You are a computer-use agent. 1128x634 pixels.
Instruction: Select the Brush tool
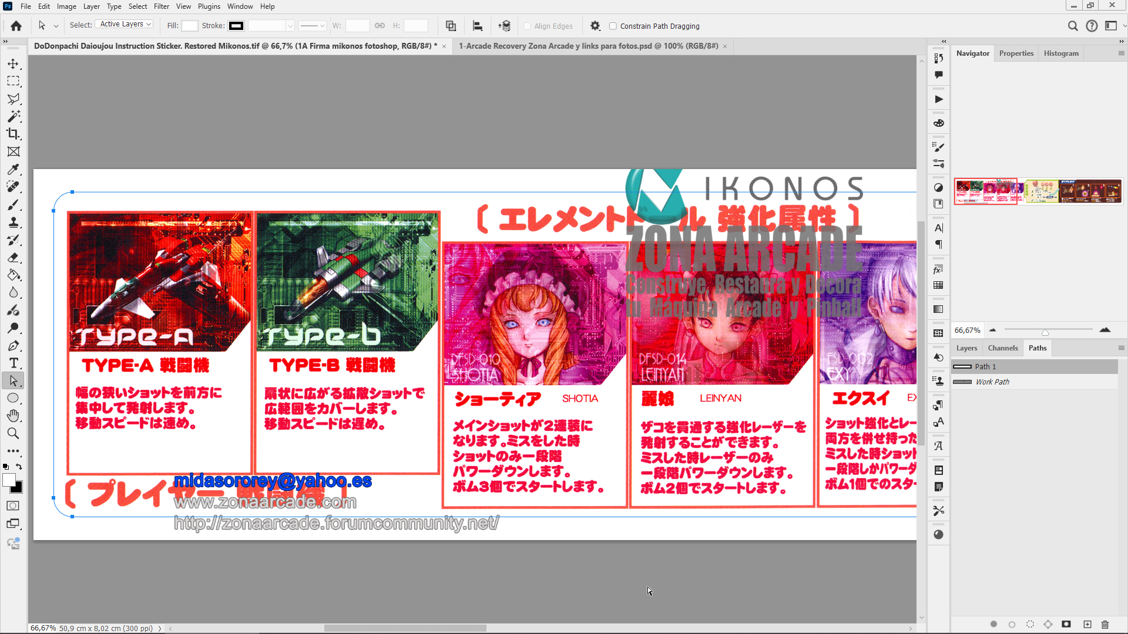(13, 204)
